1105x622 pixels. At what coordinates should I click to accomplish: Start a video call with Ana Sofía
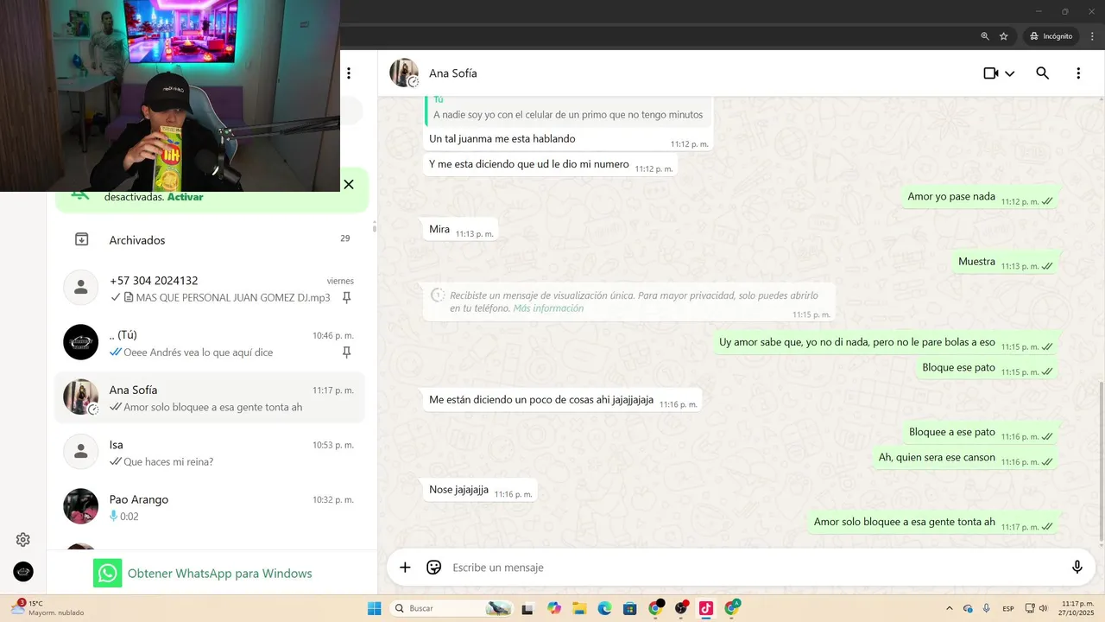991,73
